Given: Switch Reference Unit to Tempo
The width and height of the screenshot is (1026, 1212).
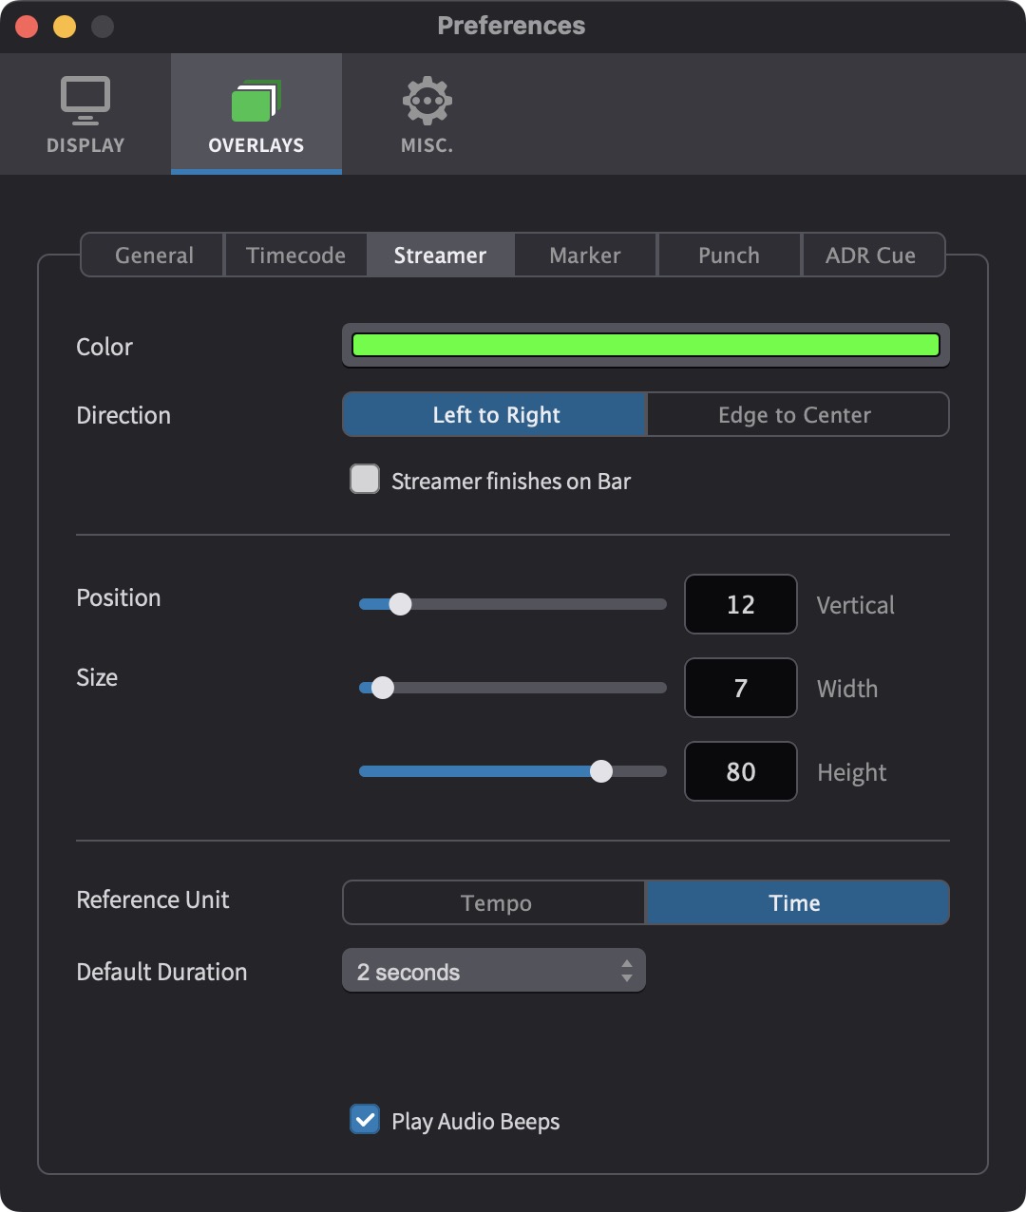Looking at the screenshot, I should pos(495,902).
